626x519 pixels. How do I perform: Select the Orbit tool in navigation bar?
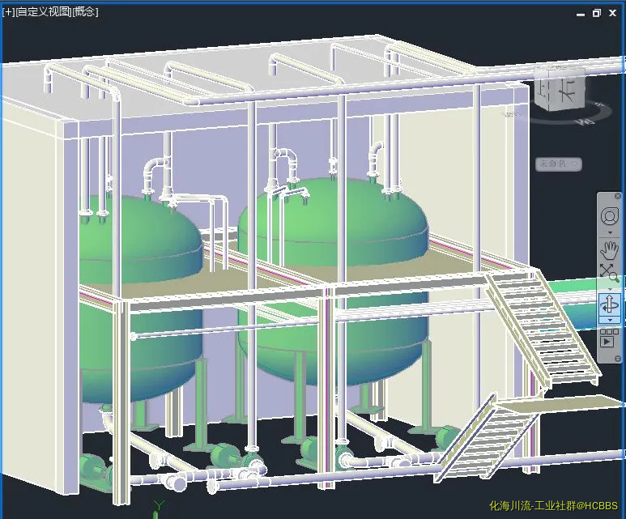pyautogui.click(x=609, y=304)
